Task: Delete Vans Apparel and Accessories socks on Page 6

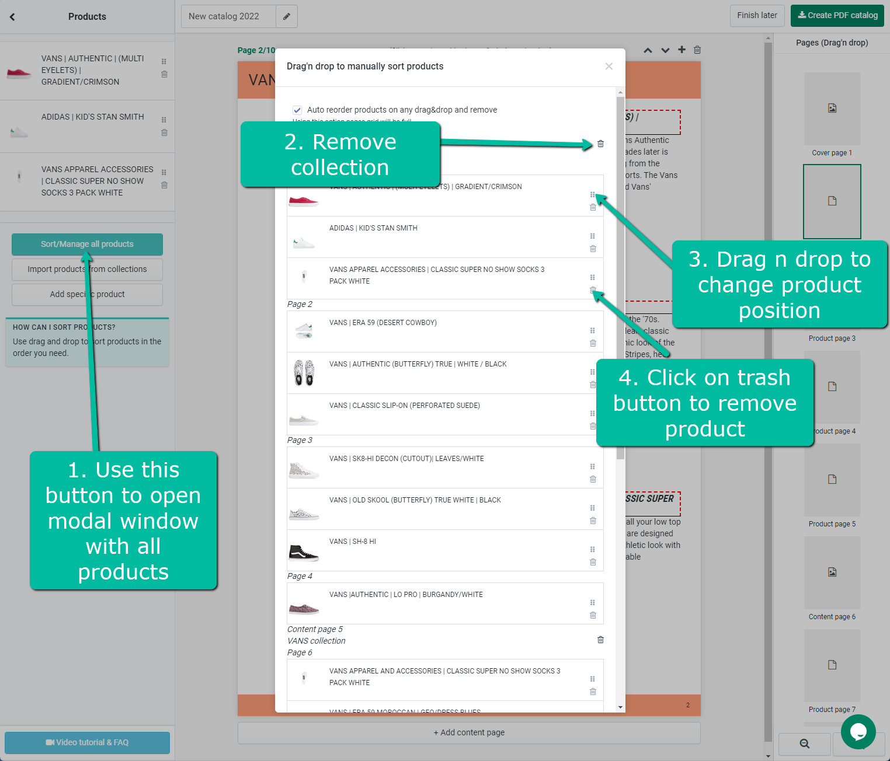Action: coord(593,692)
